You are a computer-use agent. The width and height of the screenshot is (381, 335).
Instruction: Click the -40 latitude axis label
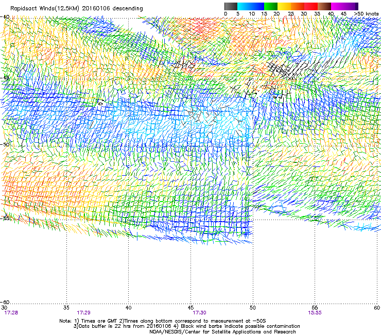pos(5,17)
